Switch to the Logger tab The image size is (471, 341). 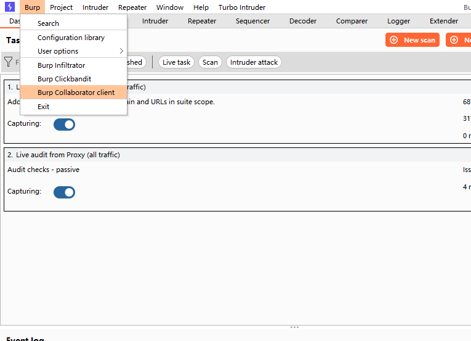pyautogui.click(x=398, y=21)
